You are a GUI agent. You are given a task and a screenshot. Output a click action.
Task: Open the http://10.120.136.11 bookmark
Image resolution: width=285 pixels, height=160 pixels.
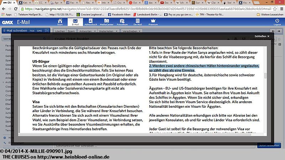point(59,15)
